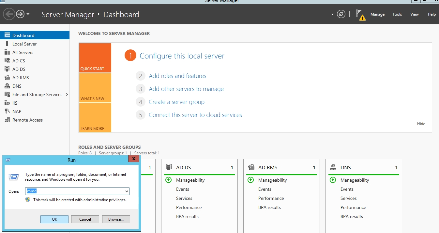This screenshot has width=439, height=233.
Task: Click the Dashboard grid icon in sidebar
Action: (7, 35)
